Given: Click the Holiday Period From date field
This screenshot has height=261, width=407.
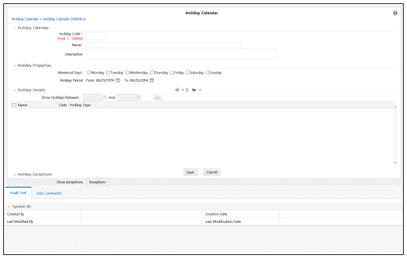Looking at the screenshot, I should coord(105,80).
